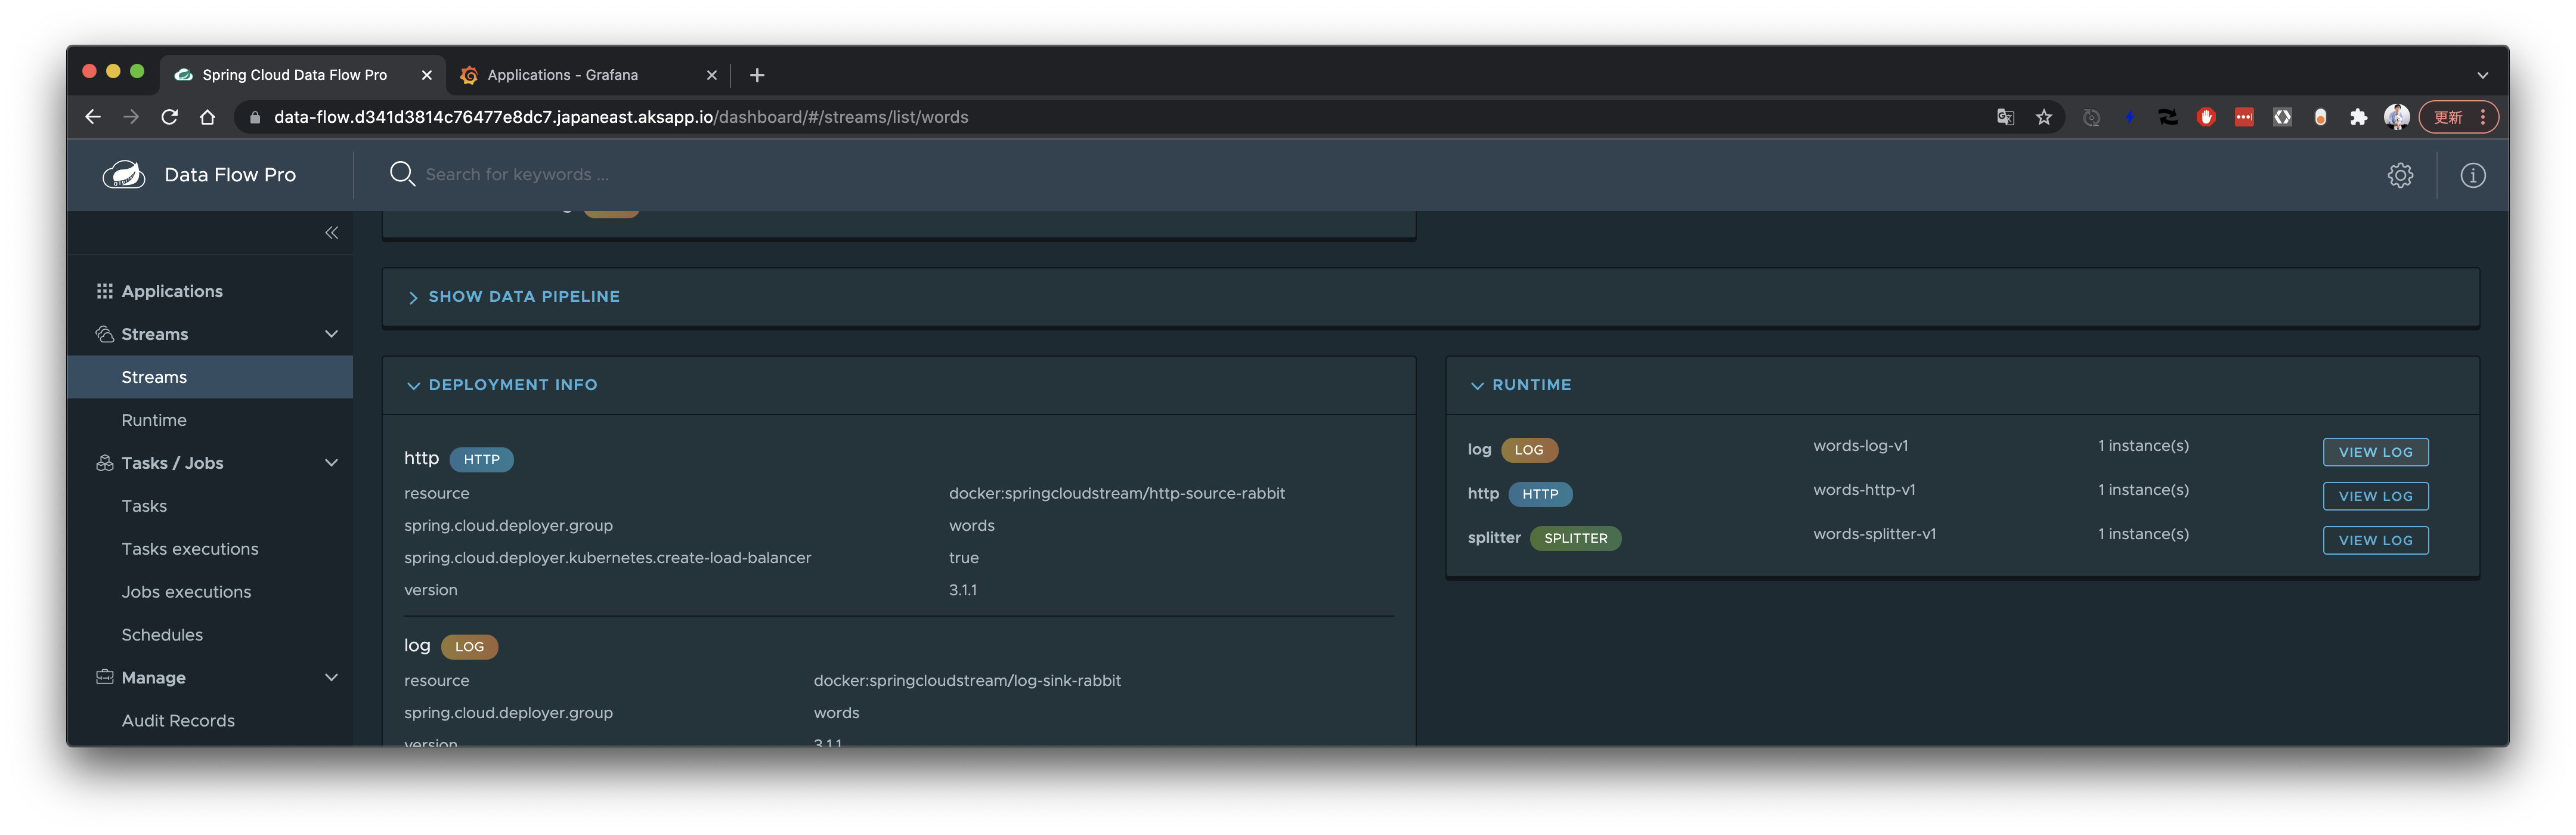The height and width of the screenshot is (835, 2576).
Task: Click the spring.cloud.deployer.kubernetes.create-load-balancer property
Action: click(607, 558)
